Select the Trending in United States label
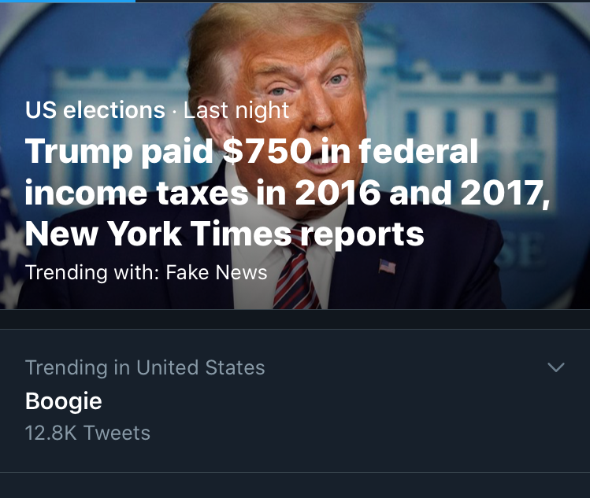Screen dimensions: 590x498 point(145,367)
